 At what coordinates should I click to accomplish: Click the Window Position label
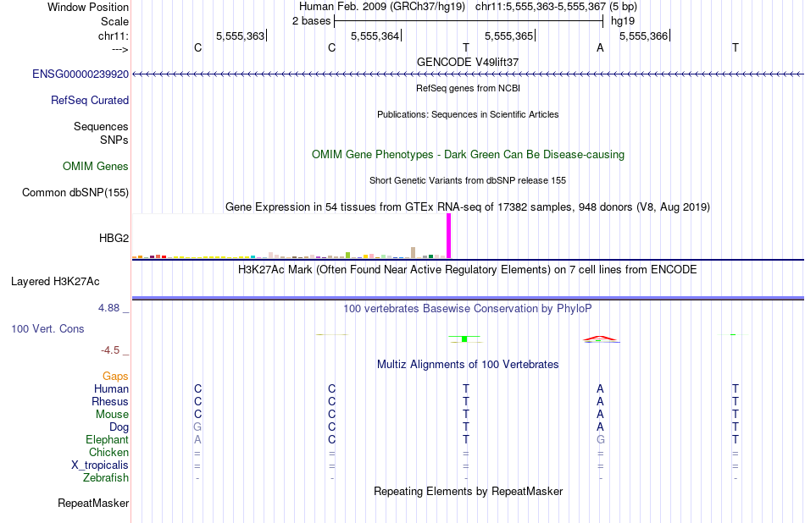point(88,7)
